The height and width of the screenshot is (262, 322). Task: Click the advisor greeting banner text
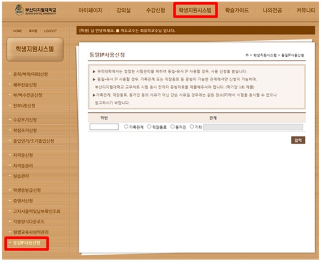pyautogui.click(x=127, y=31)
